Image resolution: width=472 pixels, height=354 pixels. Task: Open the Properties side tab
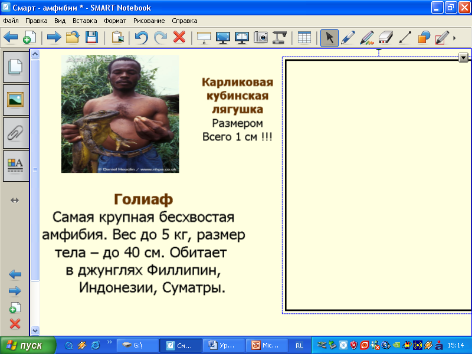pos(15,166)
